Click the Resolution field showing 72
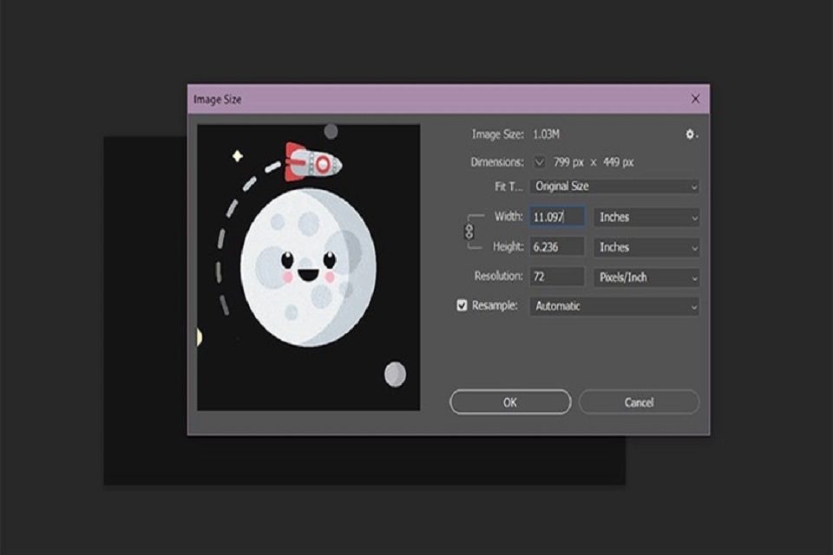Viewport: 833px width, 555px height. pos(557,277)
